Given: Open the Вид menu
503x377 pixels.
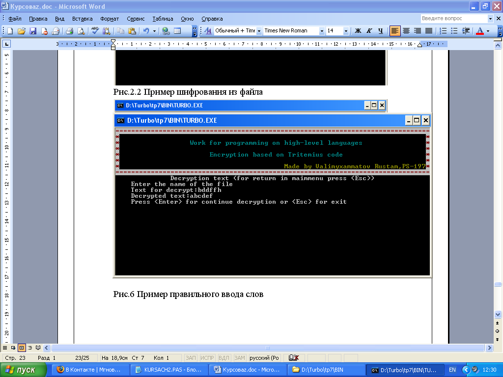Looking at the screenshot, I should pos(59,19).
